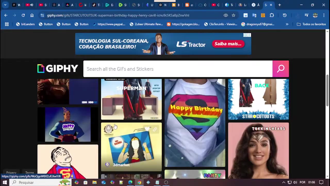The height and width of the screenshot is (186, 330).
Task: Open the history clock icon in toolbar
Action: [x=285, y=15]
